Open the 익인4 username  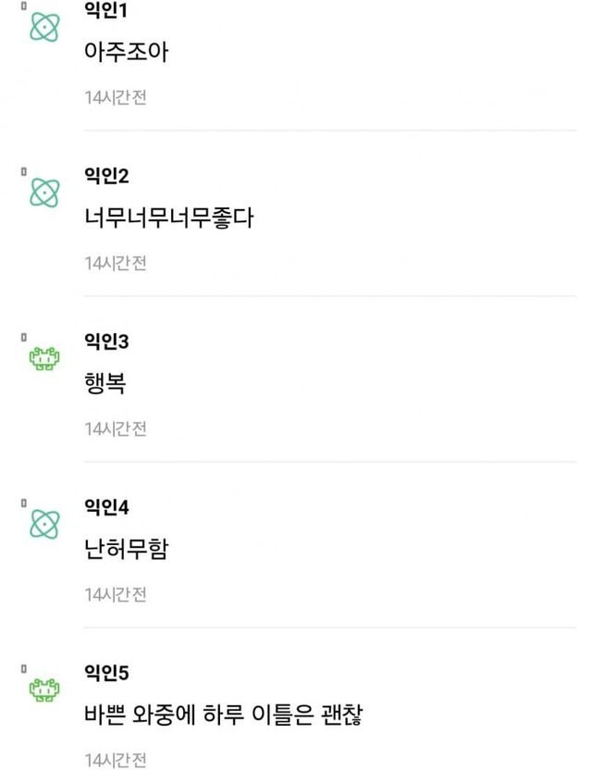click(x=106, y=507)
